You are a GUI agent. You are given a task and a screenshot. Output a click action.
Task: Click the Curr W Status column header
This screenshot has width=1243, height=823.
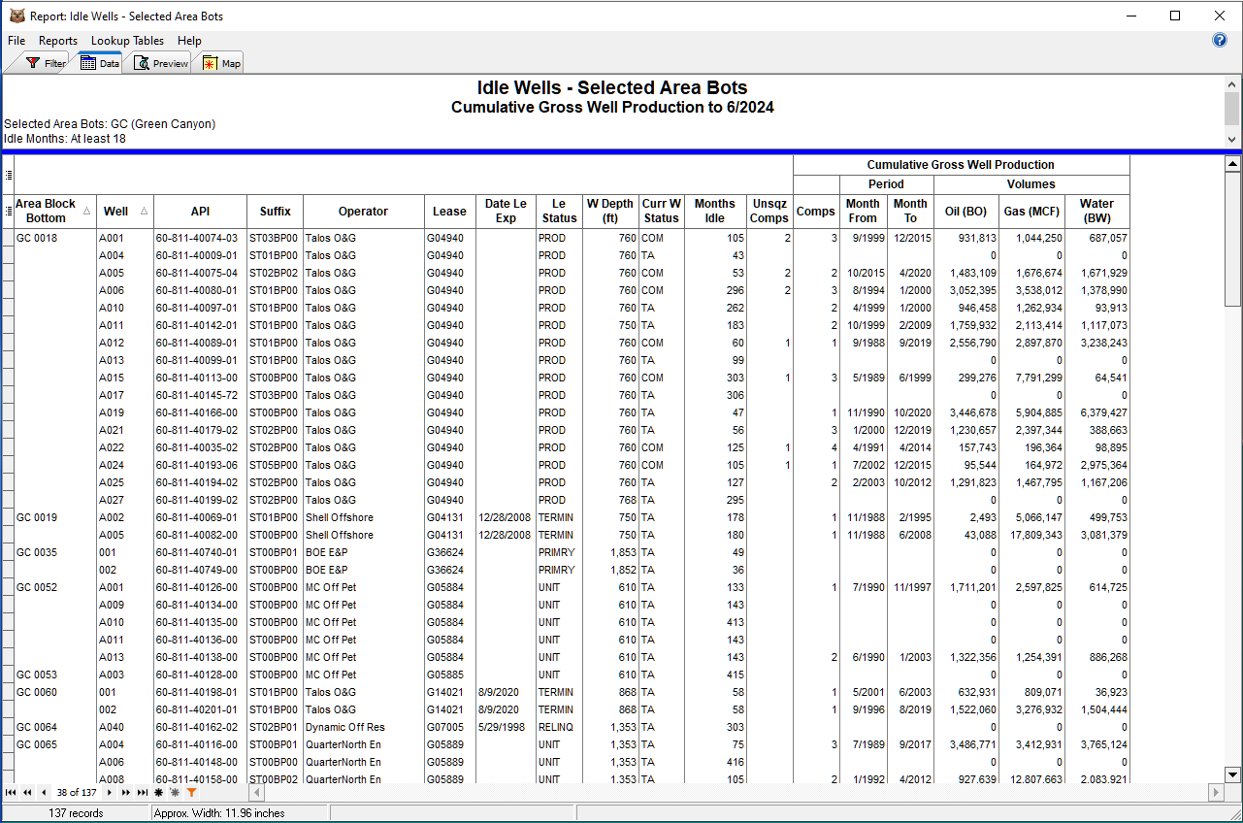tap(662, 211)
